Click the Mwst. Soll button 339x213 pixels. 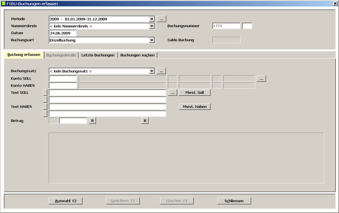(195, 93)
